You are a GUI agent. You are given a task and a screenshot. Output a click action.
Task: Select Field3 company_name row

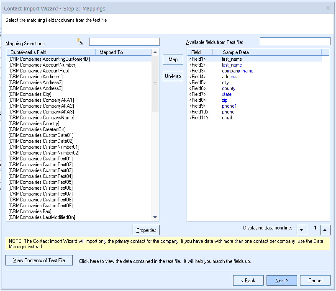click(x=237, y=71)
